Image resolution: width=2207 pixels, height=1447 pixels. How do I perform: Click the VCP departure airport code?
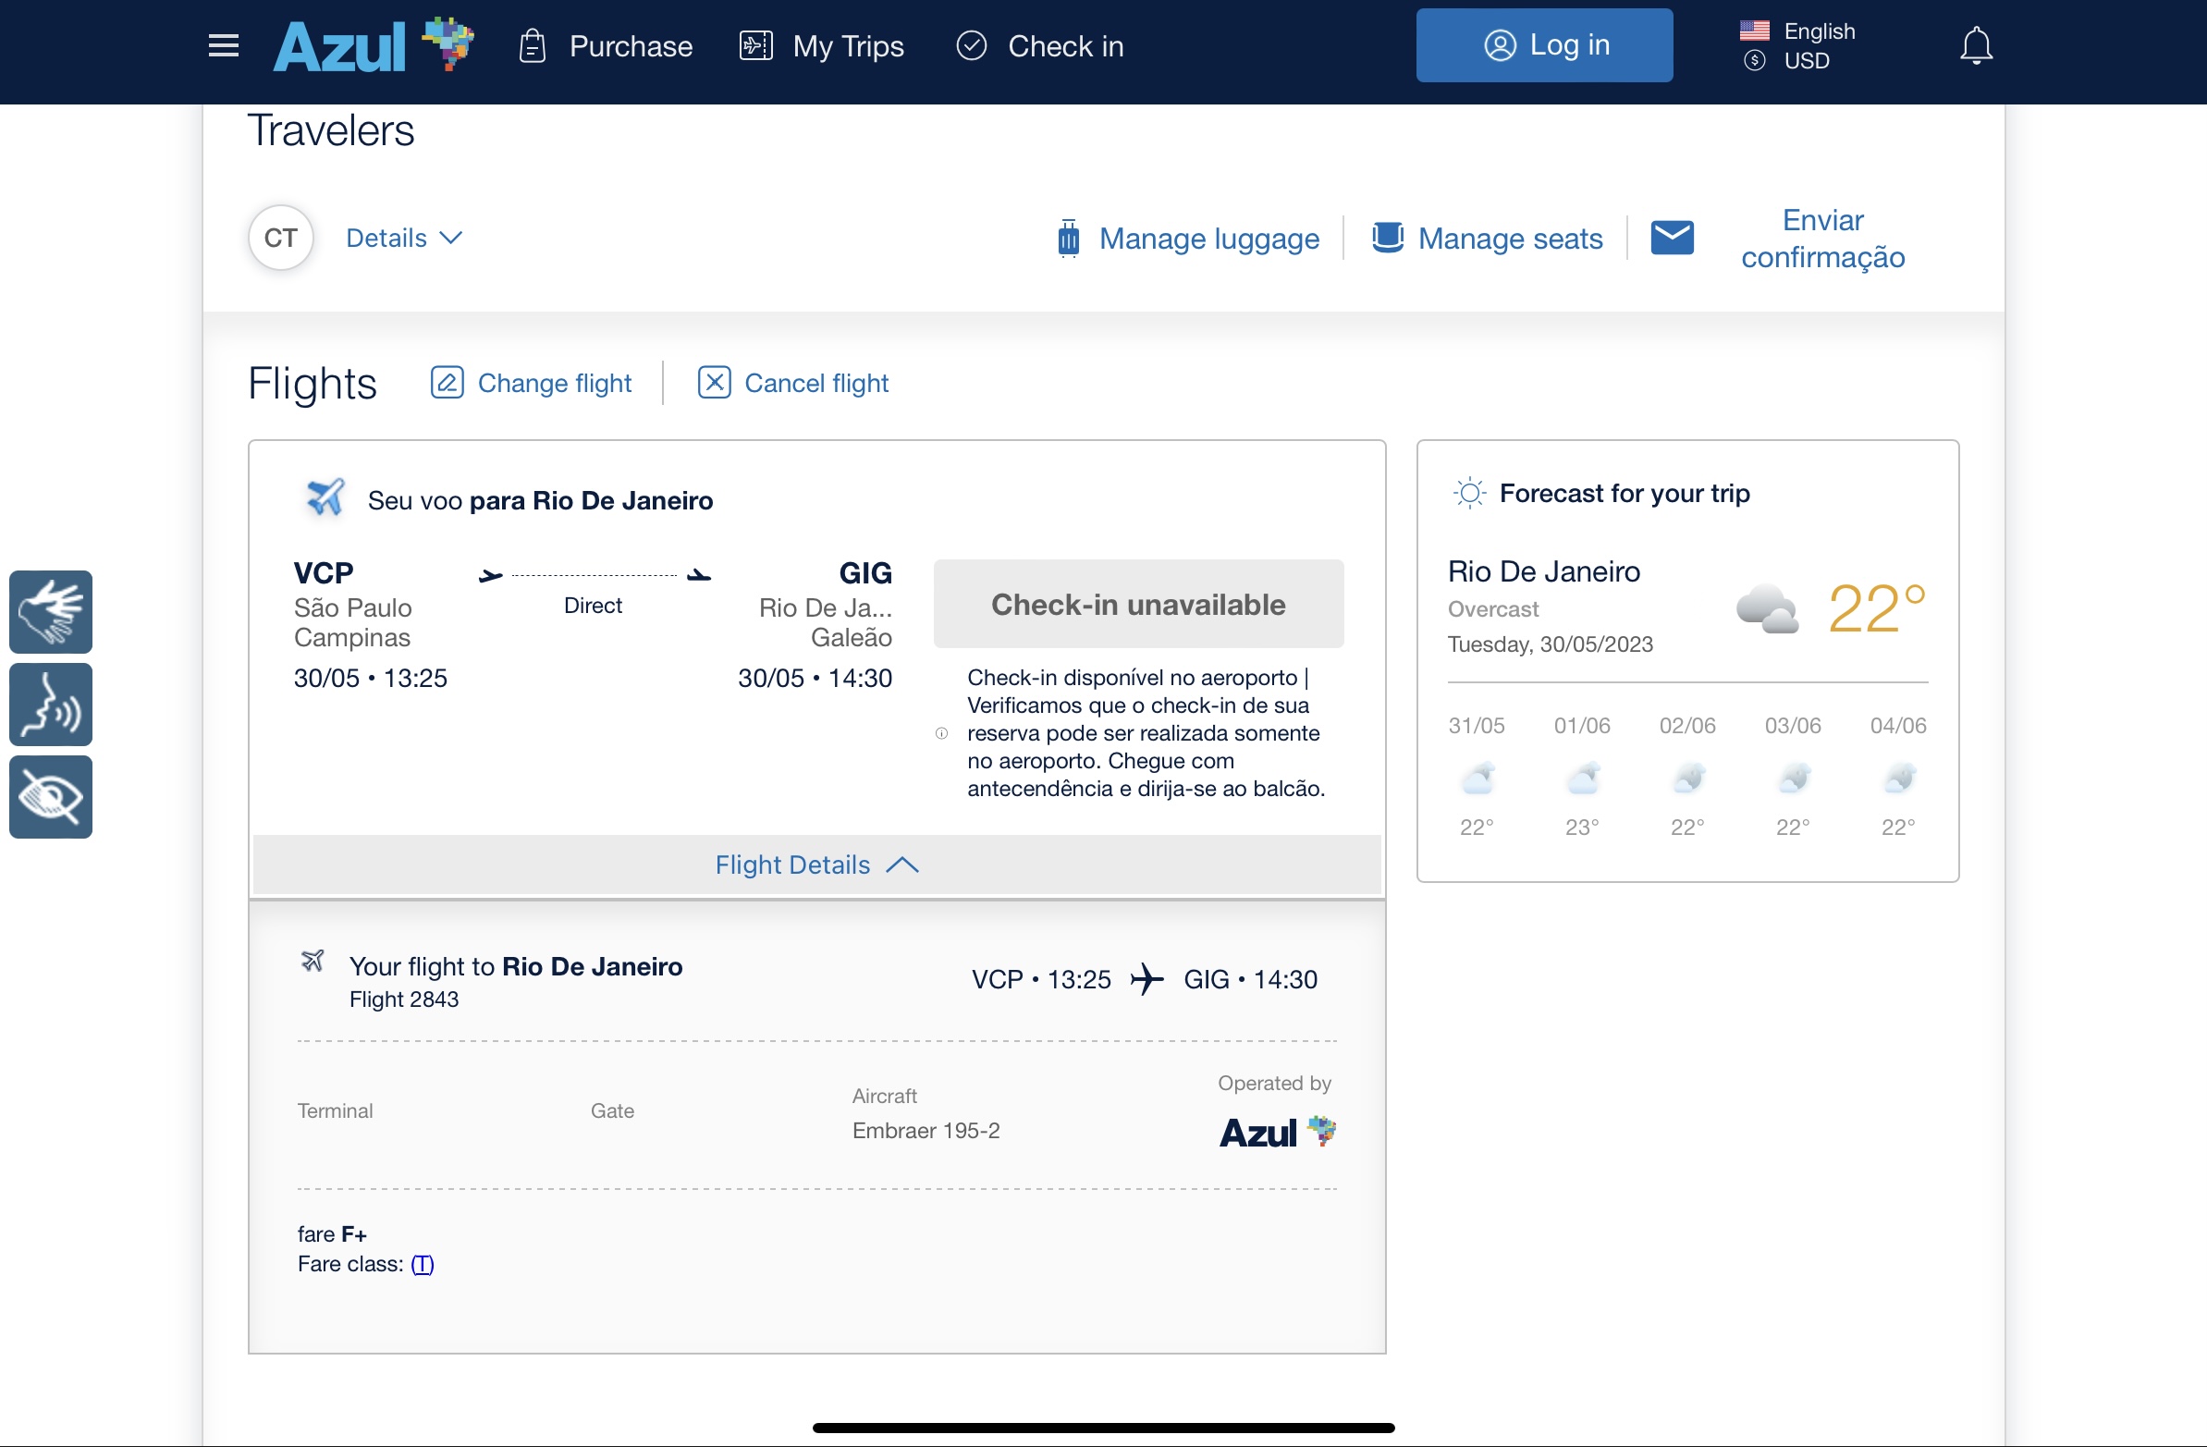coord(324,572)
